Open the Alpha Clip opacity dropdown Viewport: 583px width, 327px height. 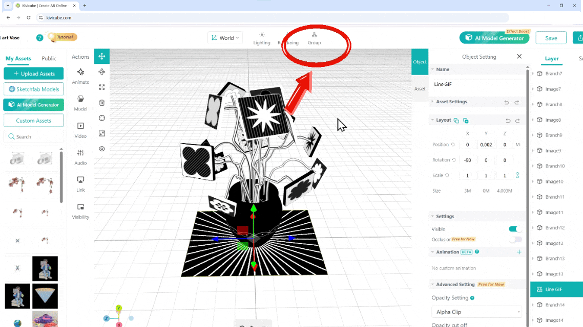(476, 312)
